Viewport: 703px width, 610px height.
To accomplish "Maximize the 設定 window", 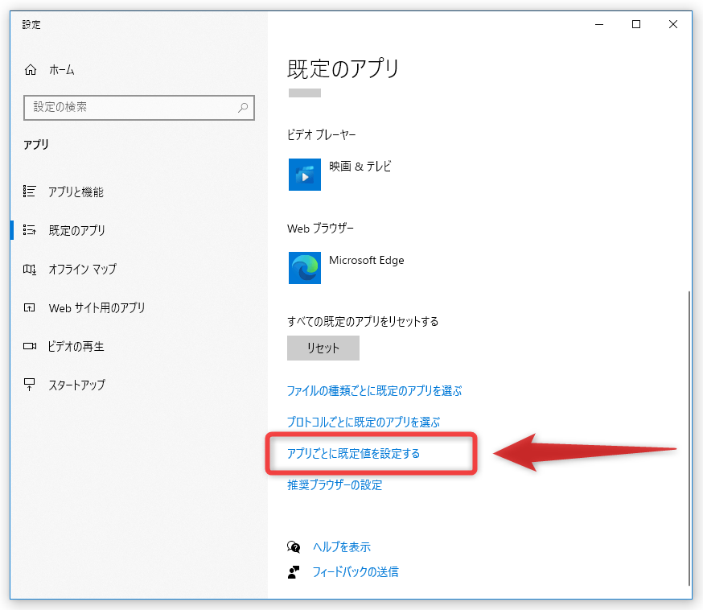I will 635,24.
